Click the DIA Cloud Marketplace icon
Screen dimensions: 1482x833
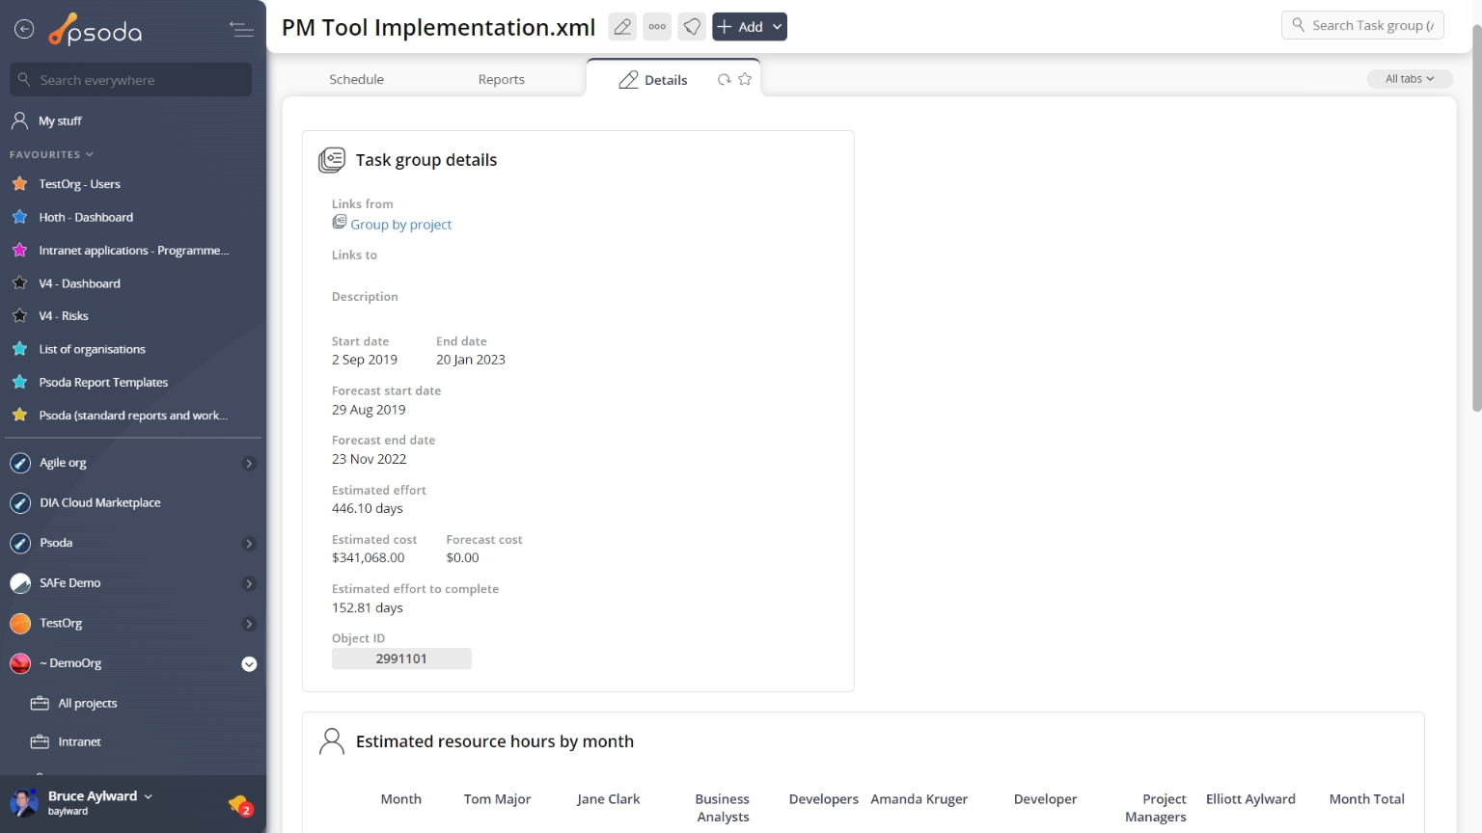tap(20, 503)
